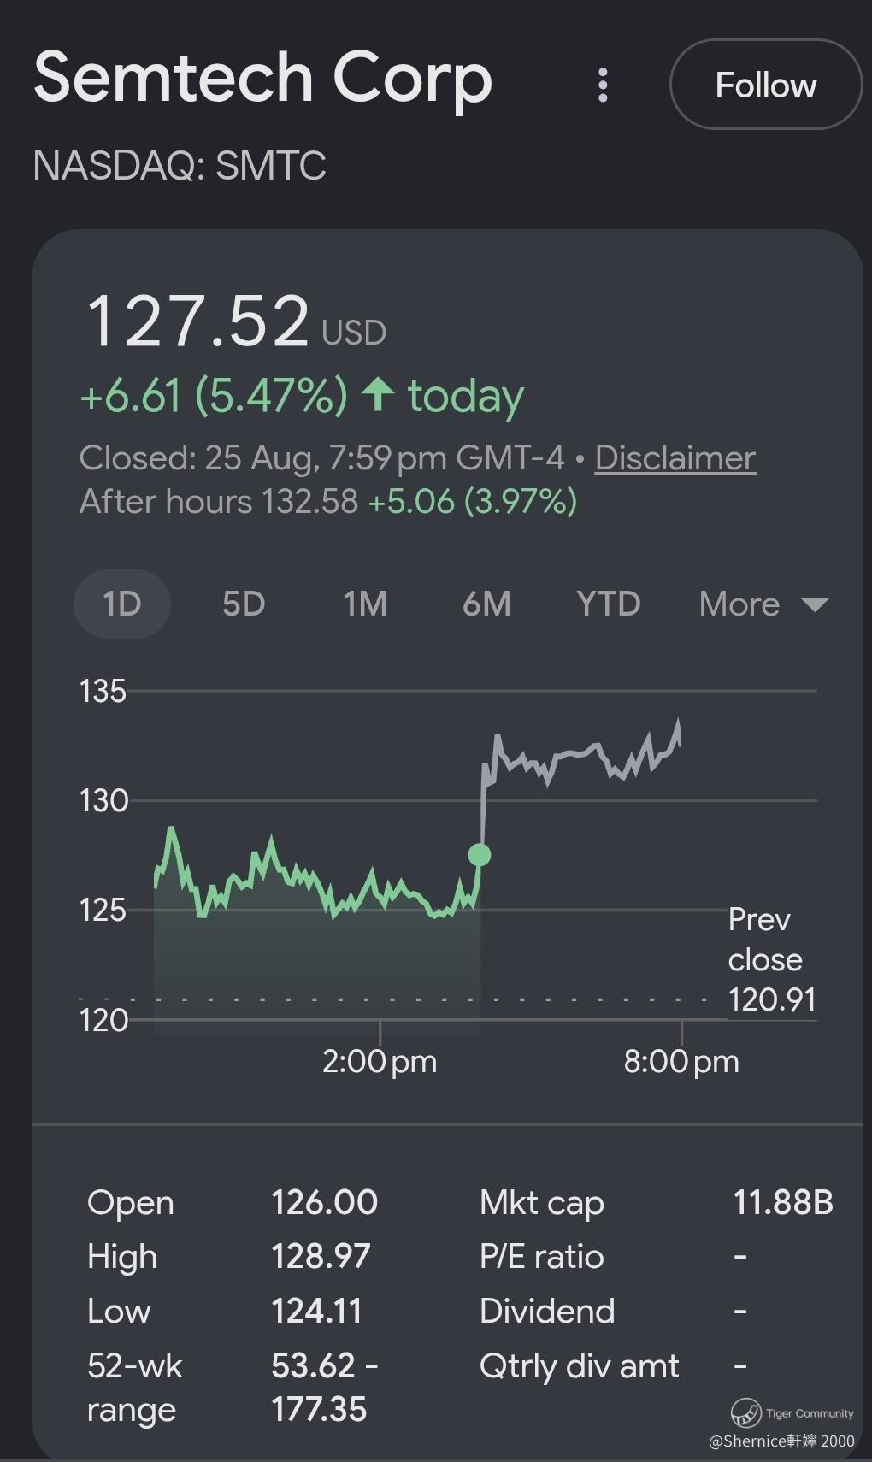This screenshot has width=872, height=1462.
Task: Click the Tiger Community logo watermark
Action: (745, 1412)
